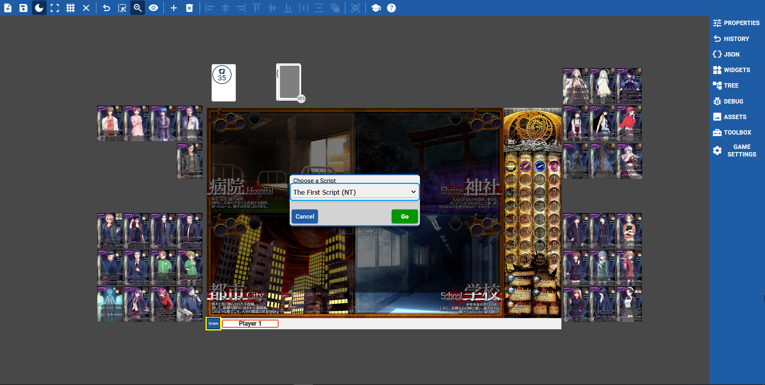Click the duplicate widgets icon
The width and height of the screenshot is (765, 385).
(335, 8)
